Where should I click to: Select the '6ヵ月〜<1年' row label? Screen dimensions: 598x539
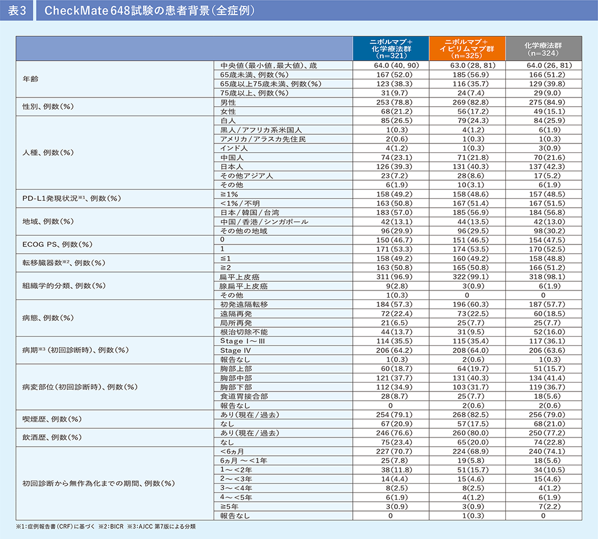244,460
